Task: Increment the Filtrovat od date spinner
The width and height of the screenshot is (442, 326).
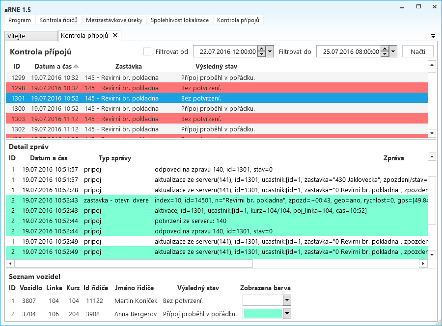Action: (262, 49)
